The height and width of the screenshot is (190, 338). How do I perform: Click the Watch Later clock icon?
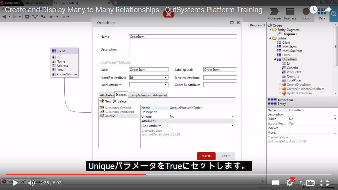[x=313, y=10]
